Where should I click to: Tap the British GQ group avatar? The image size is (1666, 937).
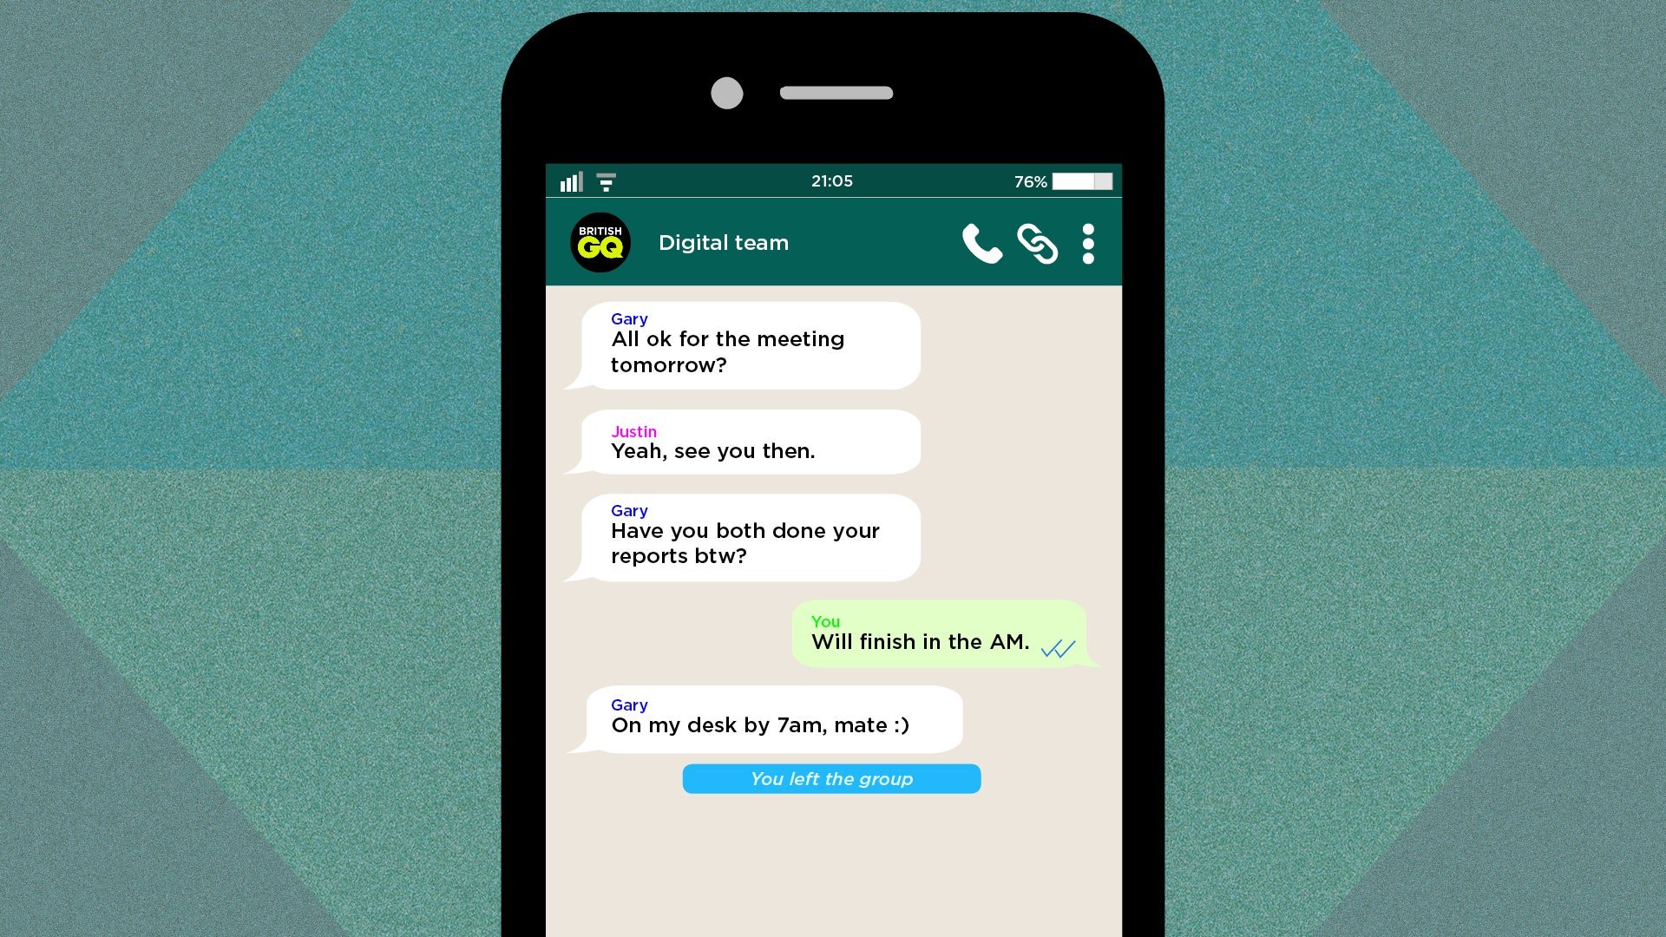pos(600,243)
